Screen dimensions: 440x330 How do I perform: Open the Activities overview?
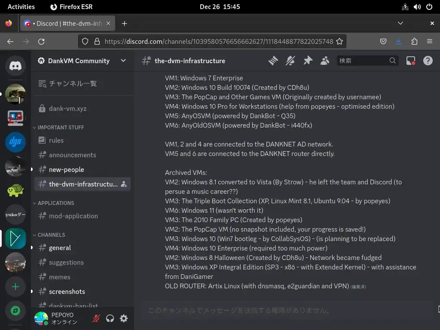point(21,7)
